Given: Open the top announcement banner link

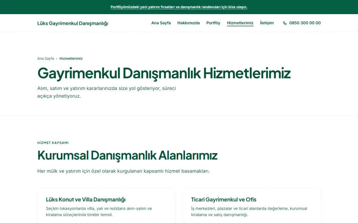Looking at the screenshot, I should point(179,7).
